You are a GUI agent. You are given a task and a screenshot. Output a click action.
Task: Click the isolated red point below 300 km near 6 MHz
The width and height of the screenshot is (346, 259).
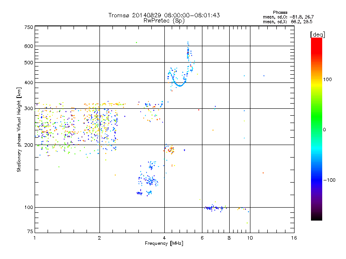point(199,110)
